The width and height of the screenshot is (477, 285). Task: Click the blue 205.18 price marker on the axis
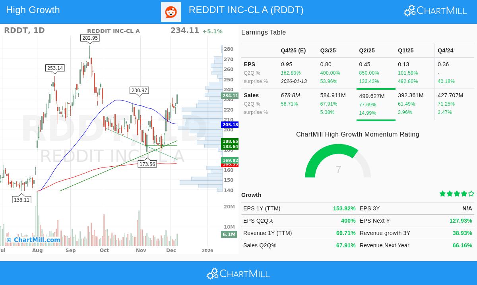coord(230,125)
